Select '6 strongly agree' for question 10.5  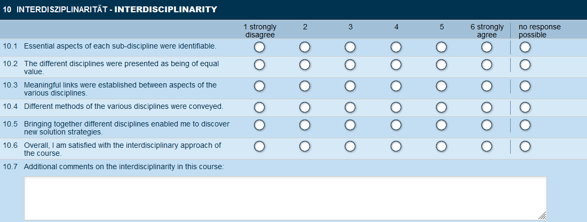pyautogui.click(x=487, y=125)
